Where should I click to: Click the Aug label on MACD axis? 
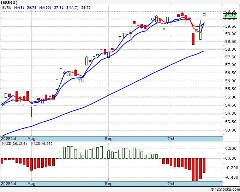31,184
